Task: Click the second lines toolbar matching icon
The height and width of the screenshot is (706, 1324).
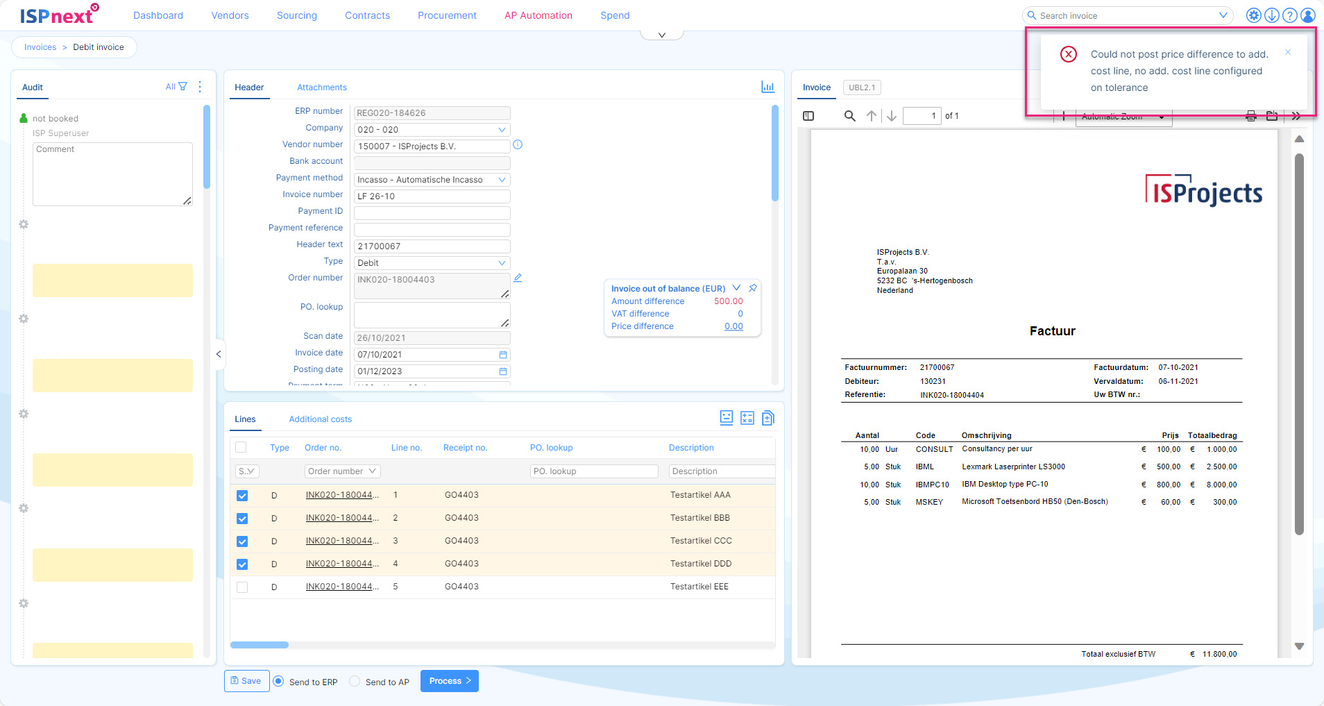Action: tap(747, 418)
